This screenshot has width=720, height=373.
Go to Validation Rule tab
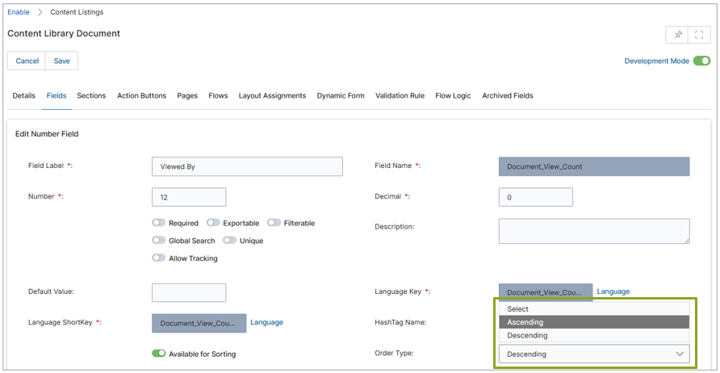[400, 95]
